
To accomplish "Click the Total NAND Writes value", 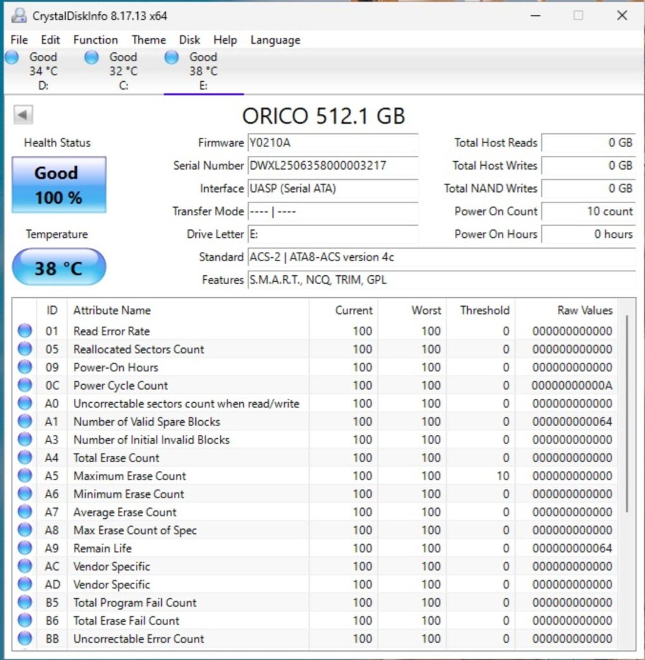I will [x=588, y=188].
